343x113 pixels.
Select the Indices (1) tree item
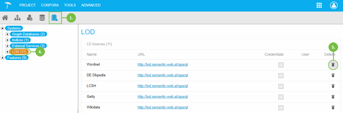point(20,40)
